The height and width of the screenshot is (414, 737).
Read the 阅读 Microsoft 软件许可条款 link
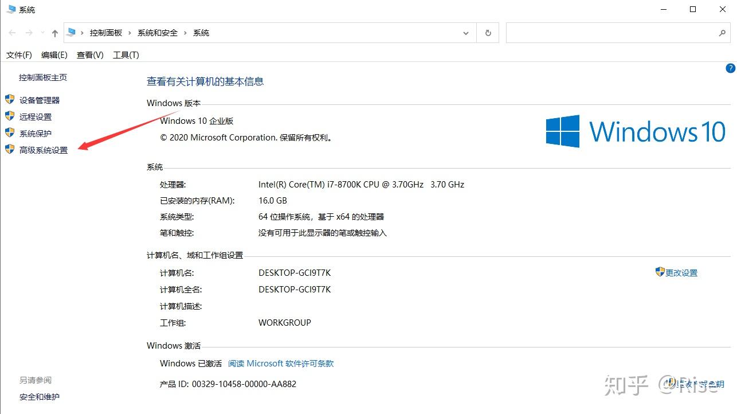coord(281,364)
